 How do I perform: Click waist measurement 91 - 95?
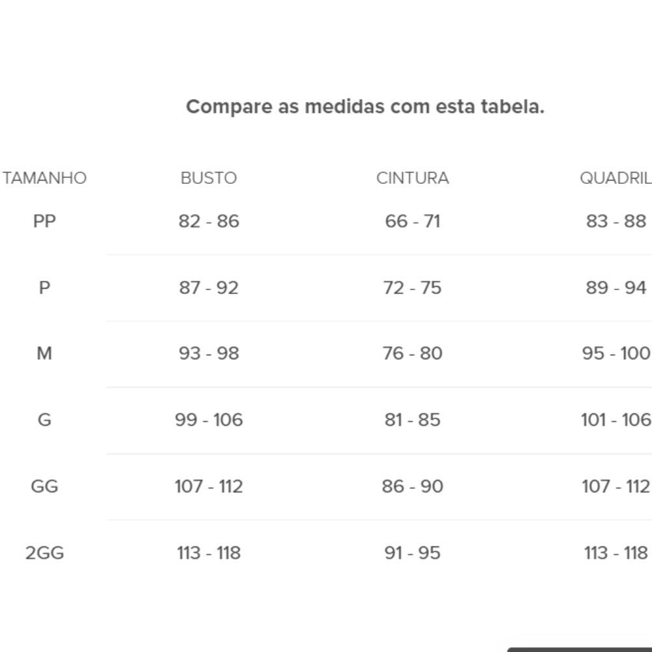(x=412, y=553)
